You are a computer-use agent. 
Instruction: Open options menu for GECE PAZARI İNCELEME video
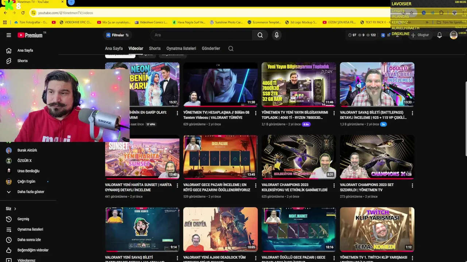click(255, 186)
